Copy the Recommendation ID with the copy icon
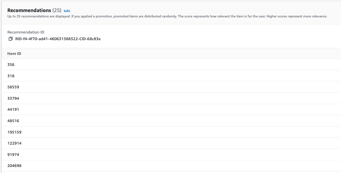341x173 pixels. click(x=10, y=39)
